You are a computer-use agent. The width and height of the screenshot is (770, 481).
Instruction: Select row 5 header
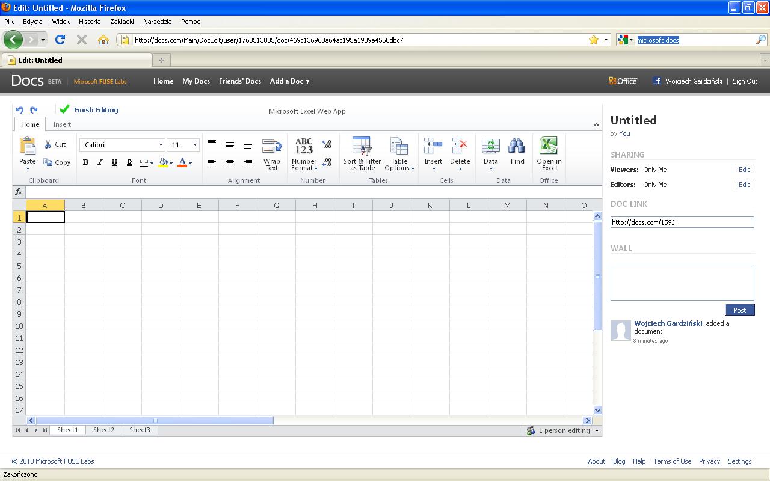19,266
